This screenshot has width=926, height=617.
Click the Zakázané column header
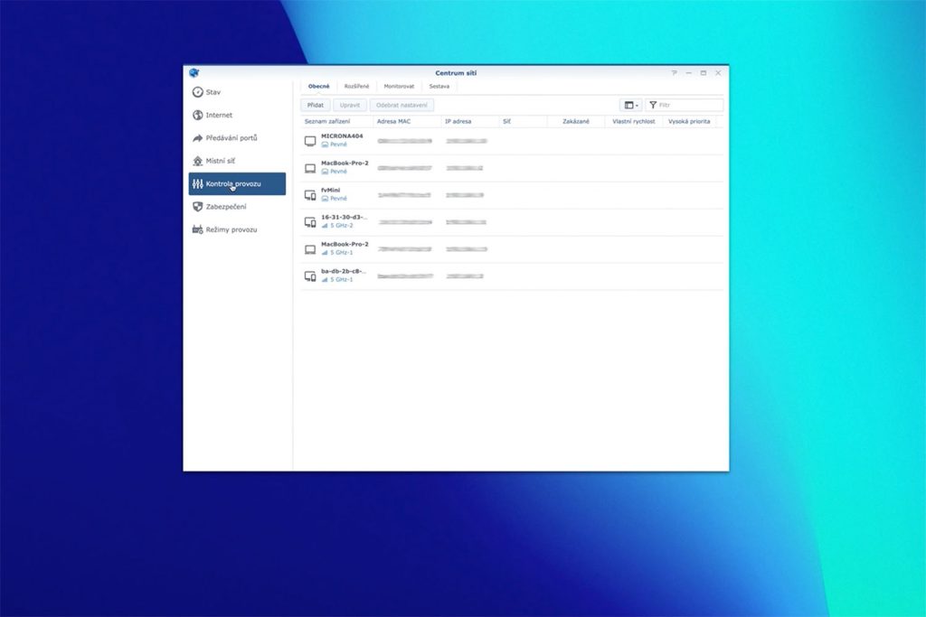(x=576, y=122)
